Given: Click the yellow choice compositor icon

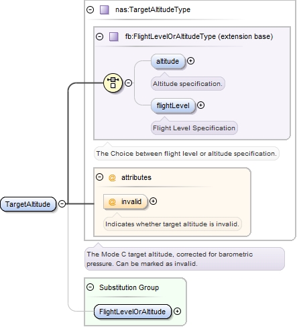Looking at the screenshot, I should (113, 83).
